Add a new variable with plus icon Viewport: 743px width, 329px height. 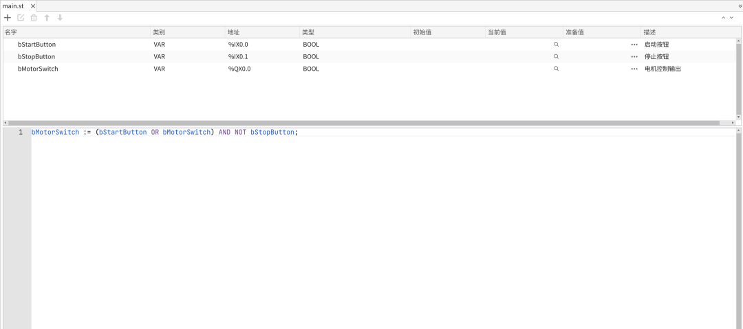(x=8, y=18)
